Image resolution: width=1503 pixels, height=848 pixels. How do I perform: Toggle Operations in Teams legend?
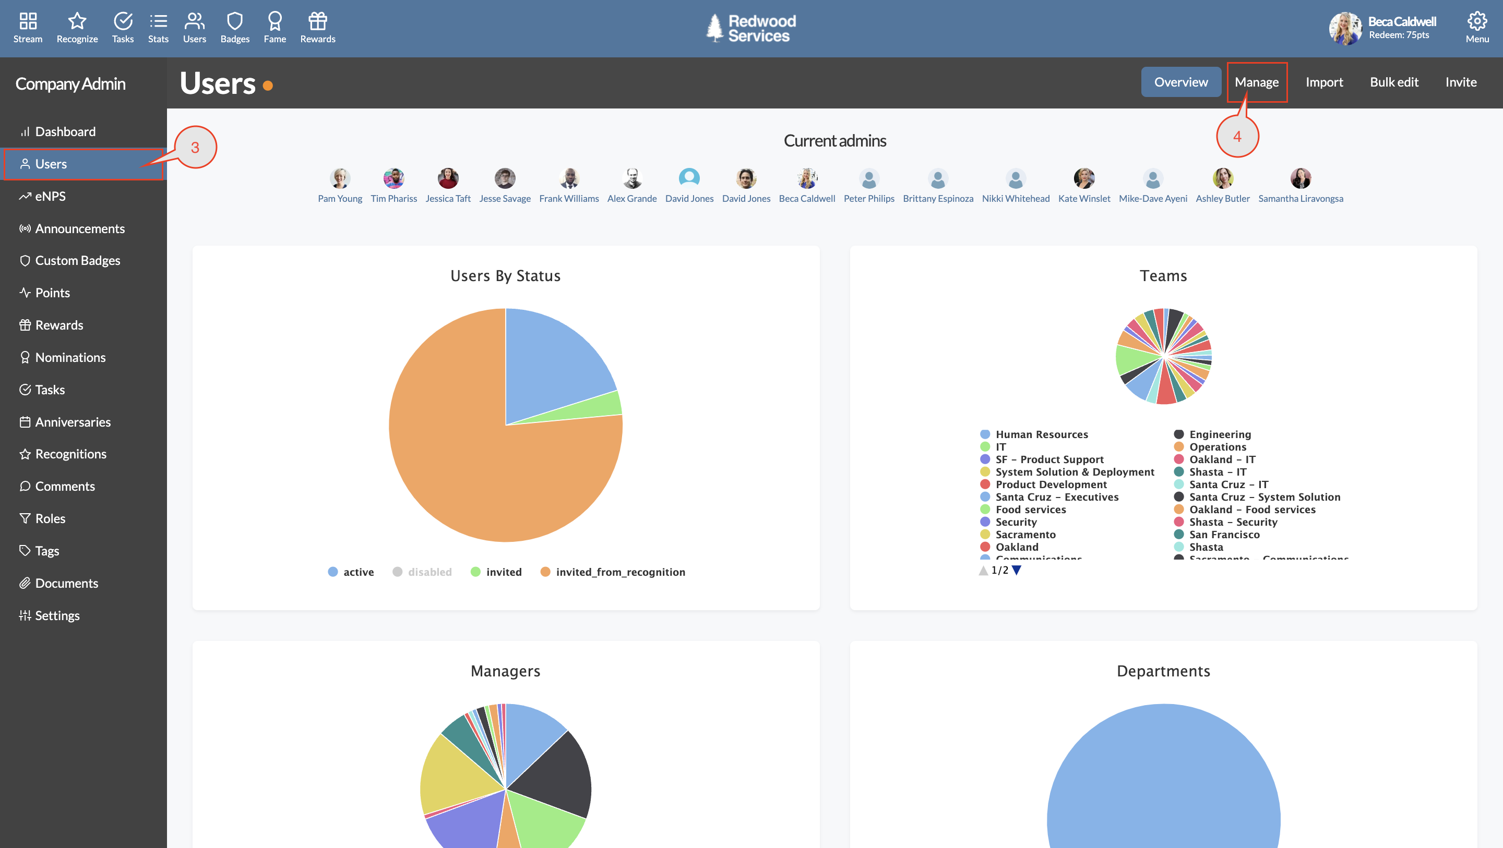click(x=1210, y=447)
